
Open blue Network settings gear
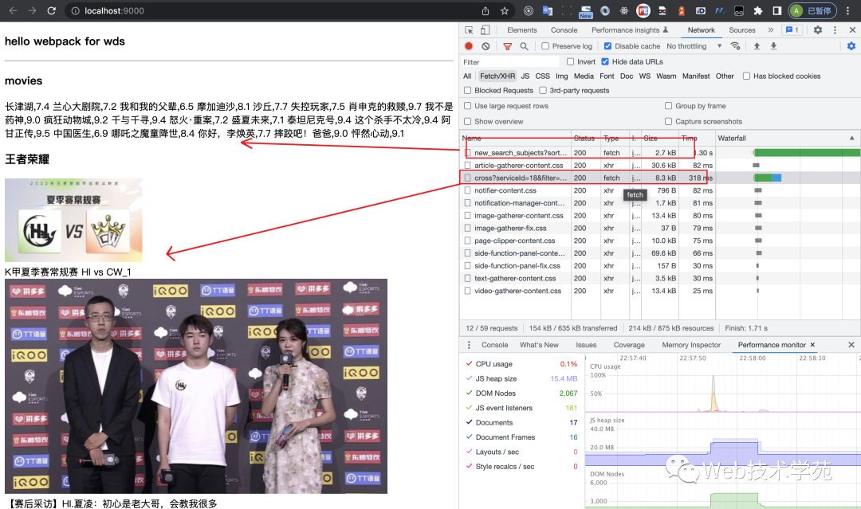851,46
